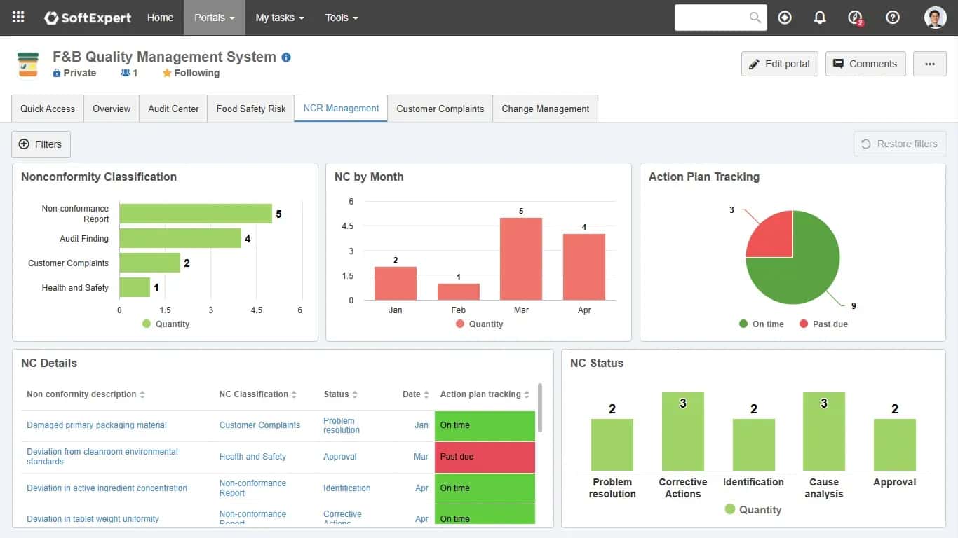Click the Edit portal button
958x538 pixels.
click(x=779, y=64)
